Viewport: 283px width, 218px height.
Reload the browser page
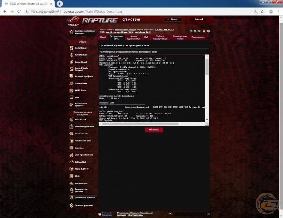click(x=19, y=11)
